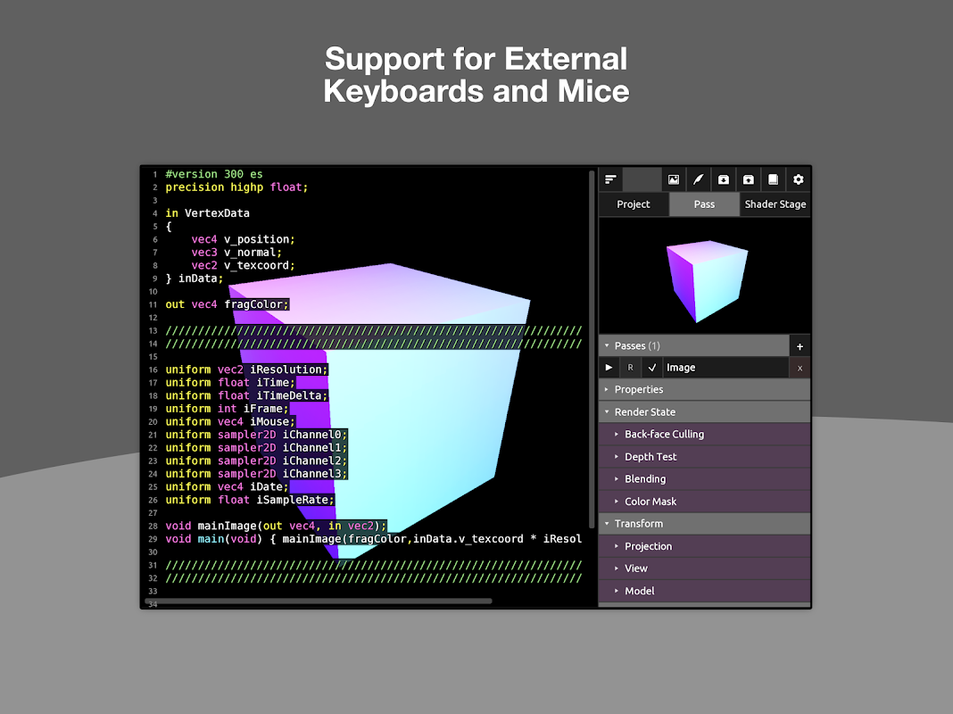Expand Back-face Culling settings
The width and height of the screenshot is (953, 714).
704,435
